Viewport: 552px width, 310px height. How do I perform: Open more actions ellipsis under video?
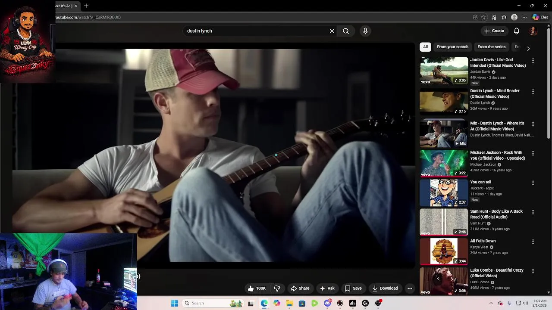click(410, 288)
